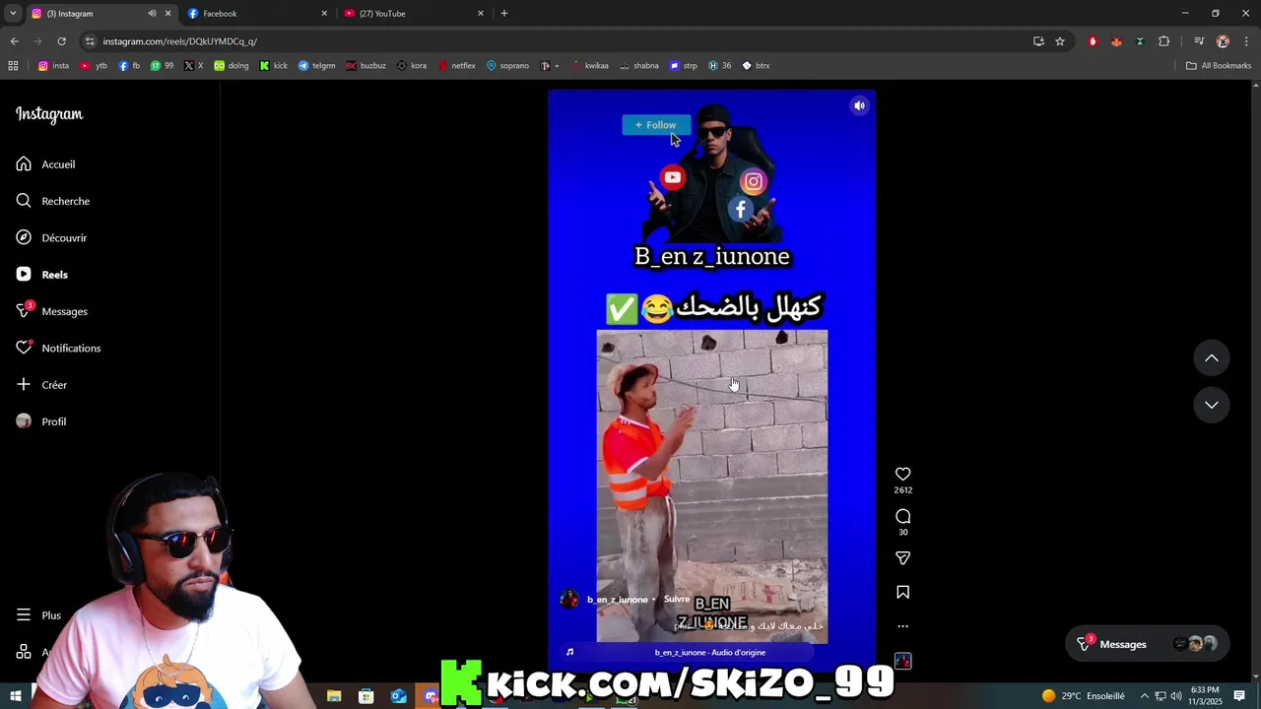
Task: Open the kick bookmark
Action: [x=274, y=66]
